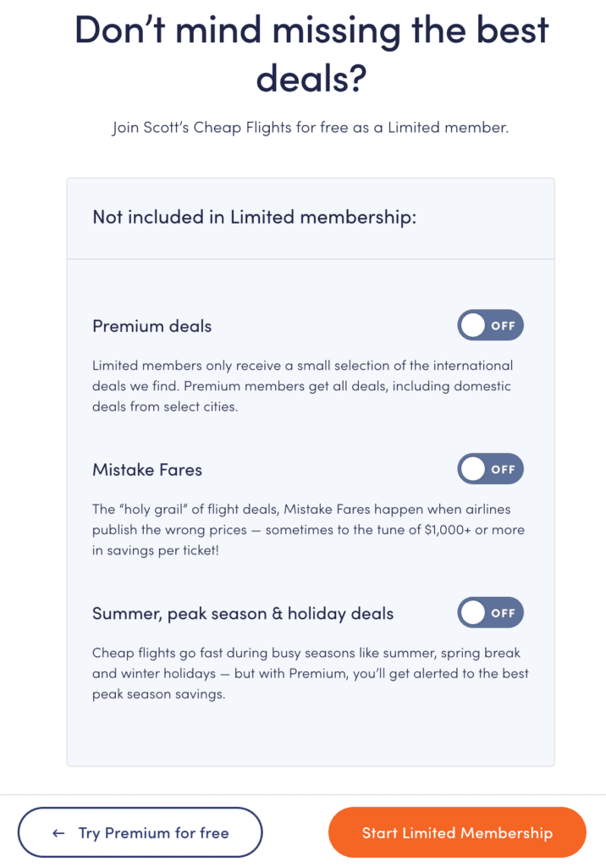Click the white knob on Summer deals switch

click(x=473, y=613)
